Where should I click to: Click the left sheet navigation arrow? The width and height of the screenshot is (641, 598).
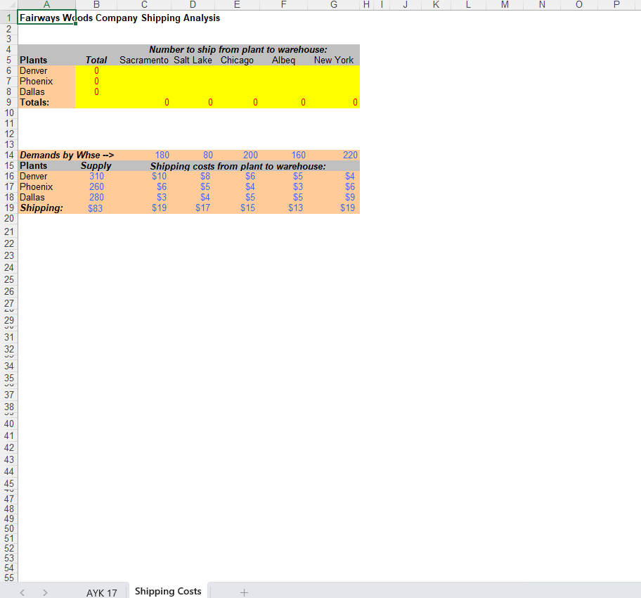[x=22, y=593]
